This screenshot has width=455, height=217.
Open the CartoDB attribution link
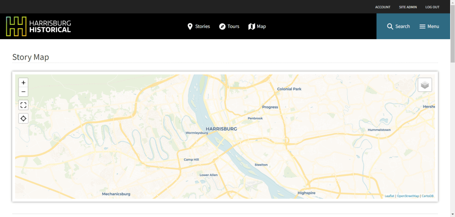coord(428,196)
